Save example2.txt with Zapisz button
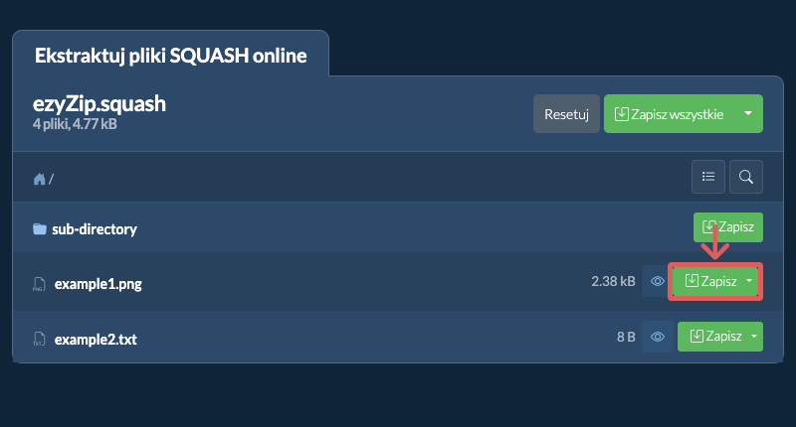 [x=715, y=337]
